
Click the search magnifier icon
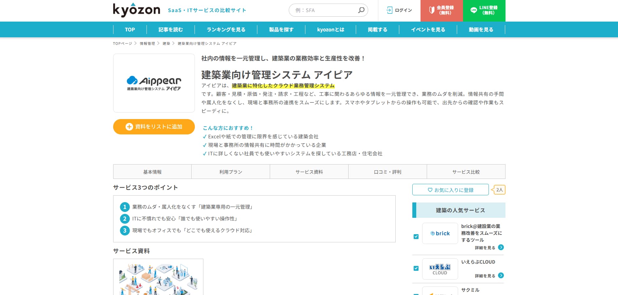(361, 10)
